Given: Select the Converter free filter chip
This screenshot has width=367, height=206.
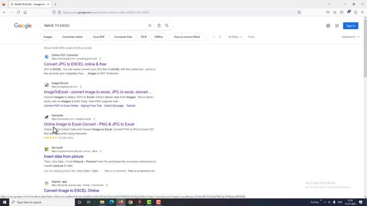Looking at the screenshot, I should click(x=123, y=37).
